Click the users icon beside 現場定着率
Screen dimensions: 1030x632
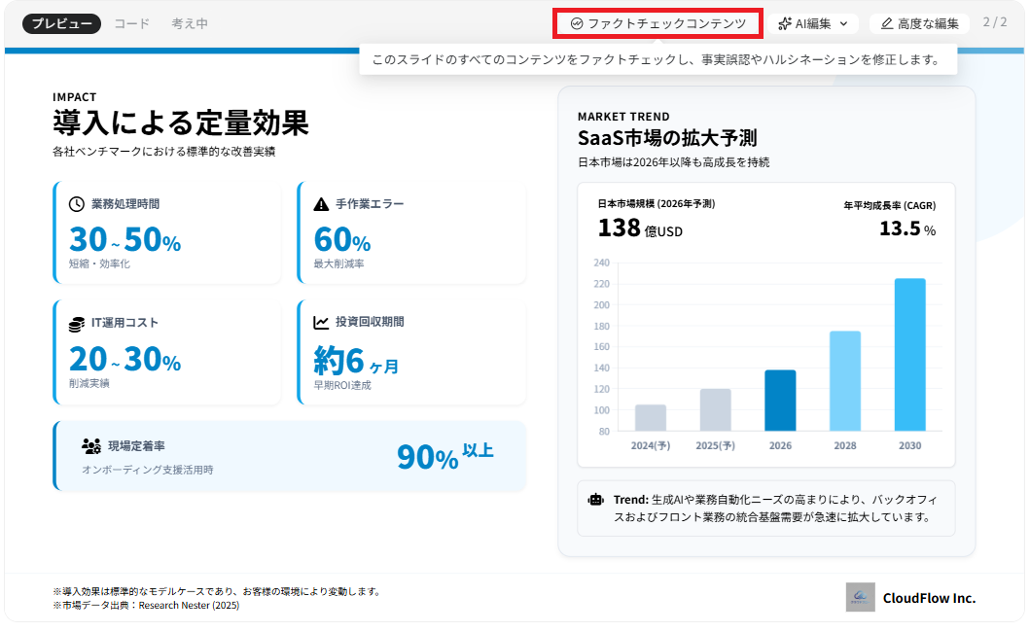pyautogui.click(x=92, y=446)
